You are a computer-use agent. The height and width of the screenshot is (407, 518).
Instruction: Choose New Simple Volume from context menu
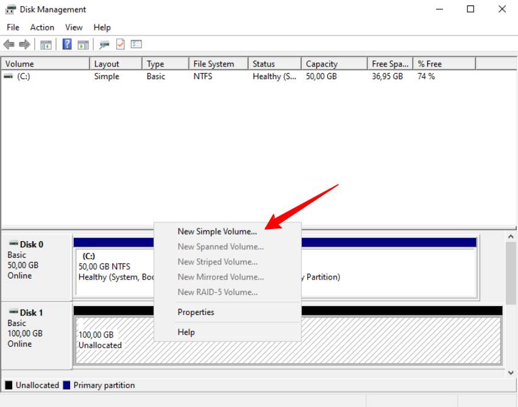point(217,232)
